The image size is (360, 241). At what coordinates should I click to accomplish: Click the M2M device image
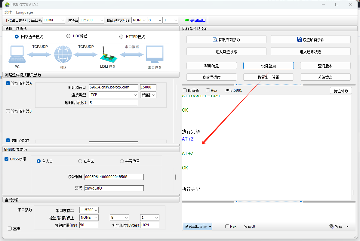pyautogui.click(x=108, y=55)
